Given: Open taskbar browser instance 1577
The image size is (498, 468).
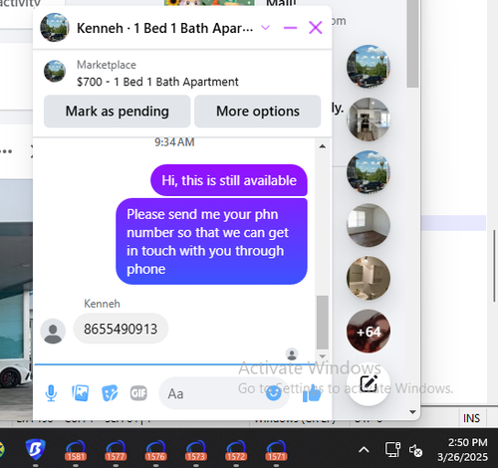Looking at the screenshot, I should click(116, 450).
